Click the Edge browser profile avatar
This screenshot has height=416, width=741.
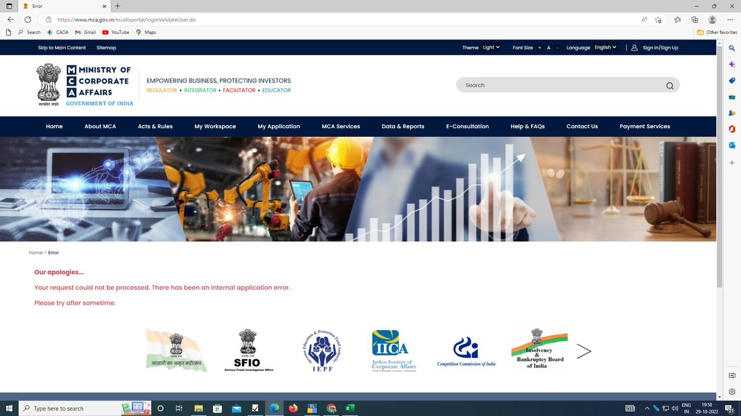coord(713,20)
